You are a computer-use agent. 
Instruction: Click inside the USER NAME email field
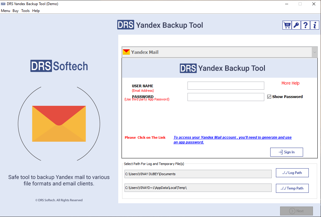225,85
